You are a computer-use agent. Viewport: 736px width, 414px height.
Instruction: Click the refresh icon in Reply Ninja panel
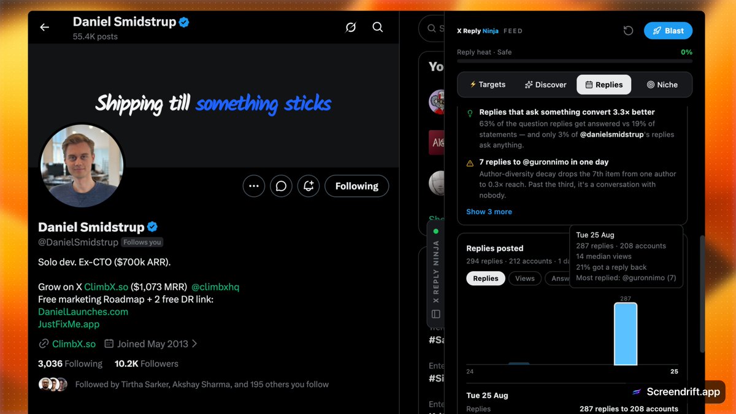628,31
